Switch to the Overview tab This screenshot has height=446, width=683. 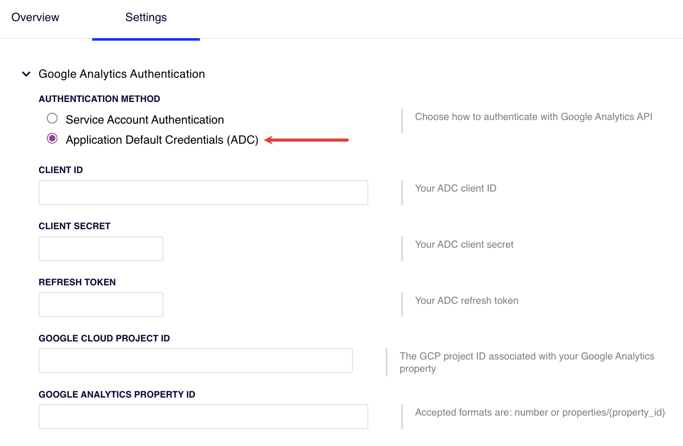pos(35,18)
